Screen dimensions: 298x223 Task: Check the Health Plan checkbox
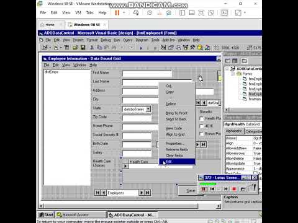201,118
